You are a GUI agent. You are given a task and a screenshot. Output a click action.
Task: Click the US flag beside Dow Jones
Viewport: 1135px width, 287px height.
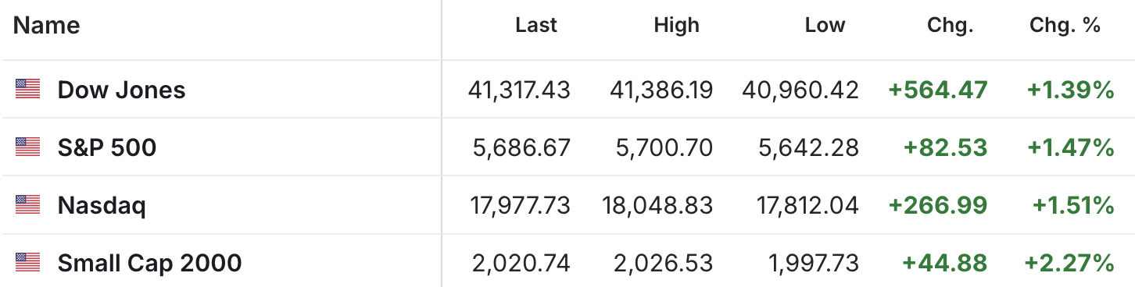coord(27,90)
